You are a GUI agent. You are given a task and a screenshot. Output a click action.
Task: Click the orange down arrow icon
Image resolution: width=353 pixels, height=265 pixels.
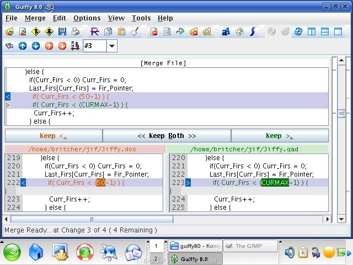(x=62, y=46)
